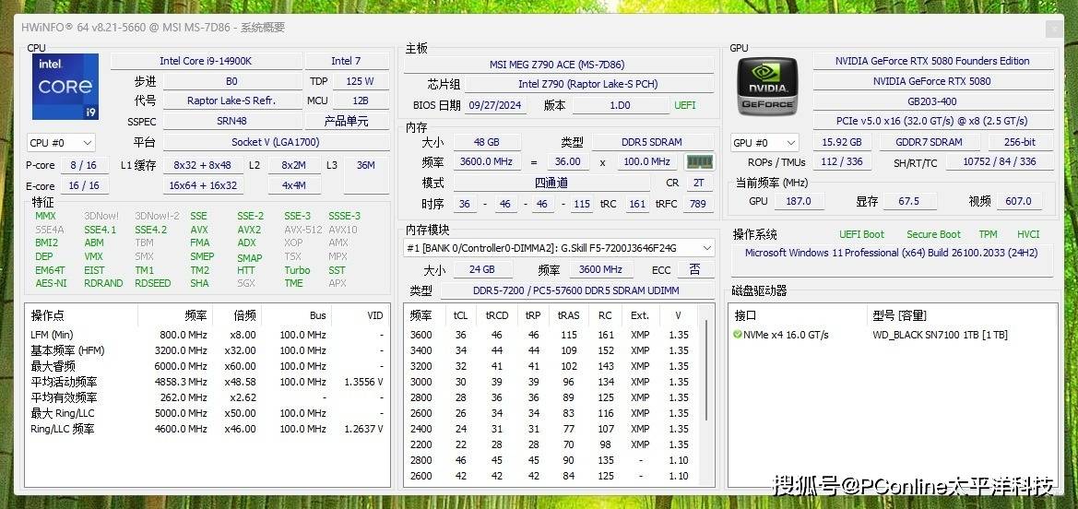Click the 接口 column header
Viewport: 1078px width, 509px height.
pos(745,315)
